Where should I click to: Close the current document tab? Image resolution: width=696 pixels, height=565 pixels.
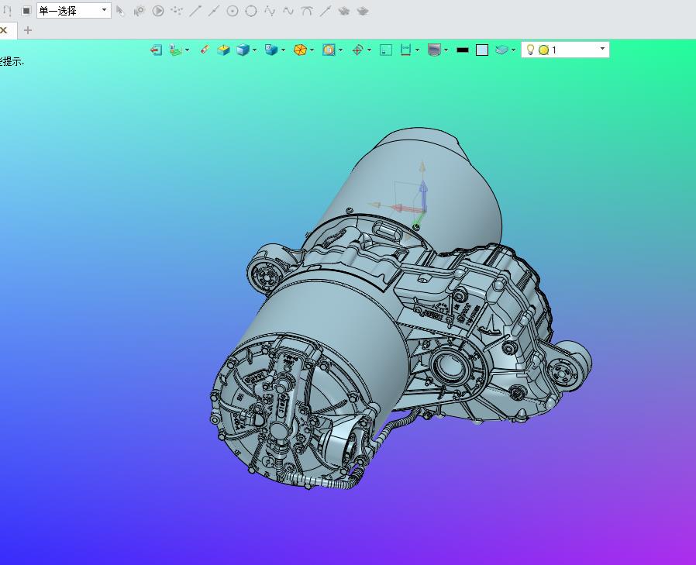click(x=4, y=30)
